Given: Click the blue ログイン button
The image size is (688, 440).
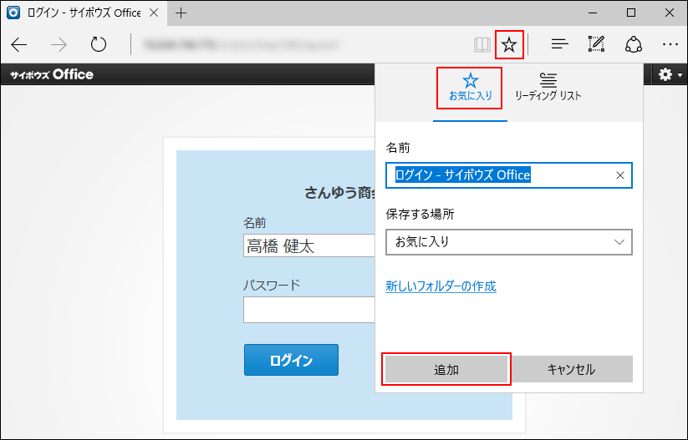Looking at the screenshot, I should click(x=292, y=360).
